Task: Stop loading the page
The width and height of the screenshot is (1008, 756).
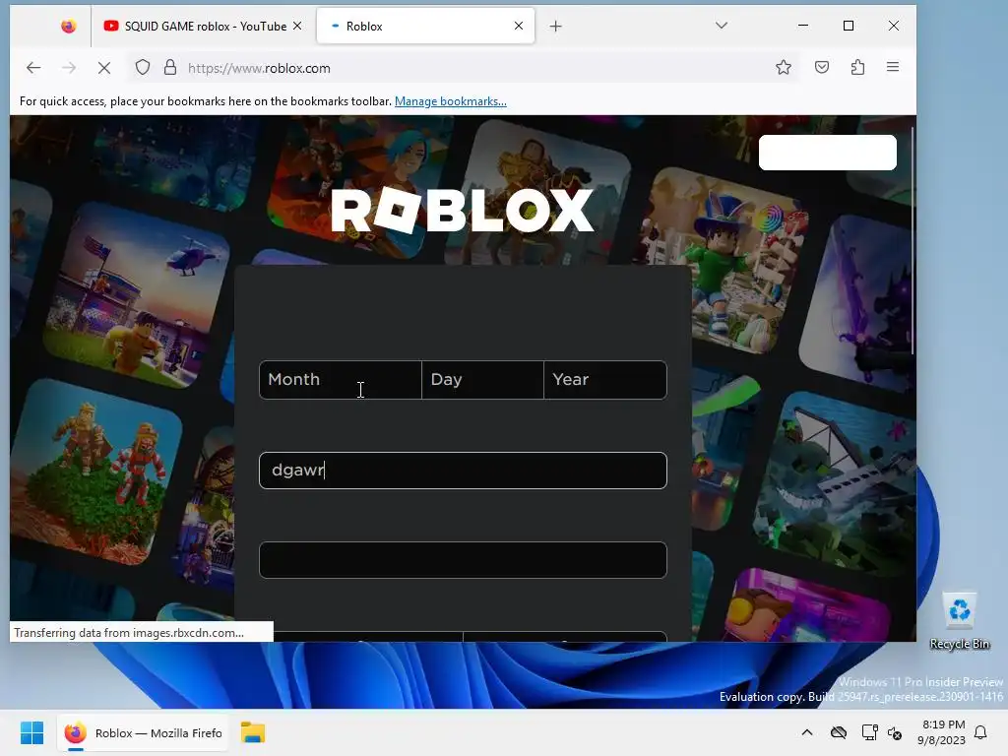Action: pos(104,68)
